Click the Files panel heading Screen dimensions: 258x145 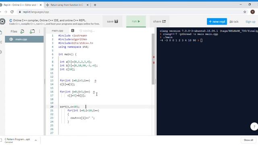[14, 31]
